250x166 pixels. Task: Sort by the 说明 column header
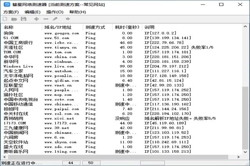pyautogui.click(x=192, y=27)
